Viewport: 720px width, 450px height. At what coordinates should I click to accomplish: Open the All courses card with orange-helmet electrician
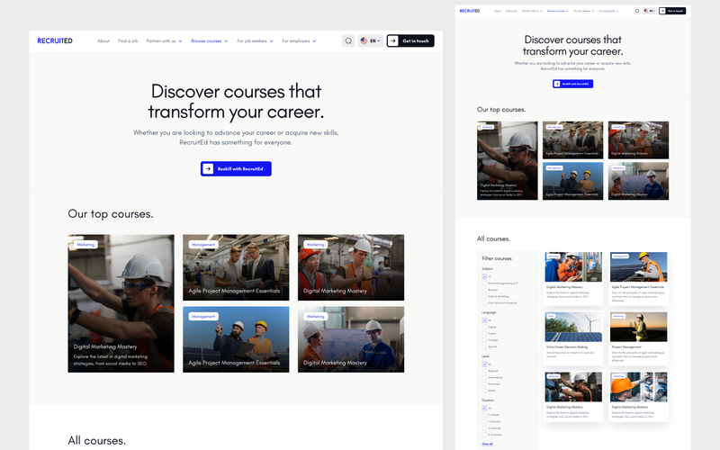click(x=638, y=397)
